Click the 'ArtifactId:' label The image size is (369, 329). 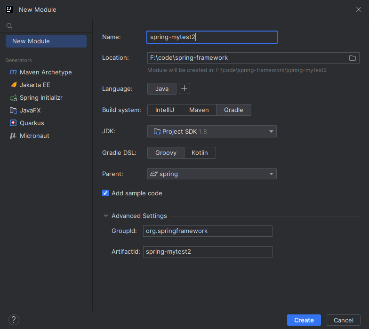click(x=126, y=251)
